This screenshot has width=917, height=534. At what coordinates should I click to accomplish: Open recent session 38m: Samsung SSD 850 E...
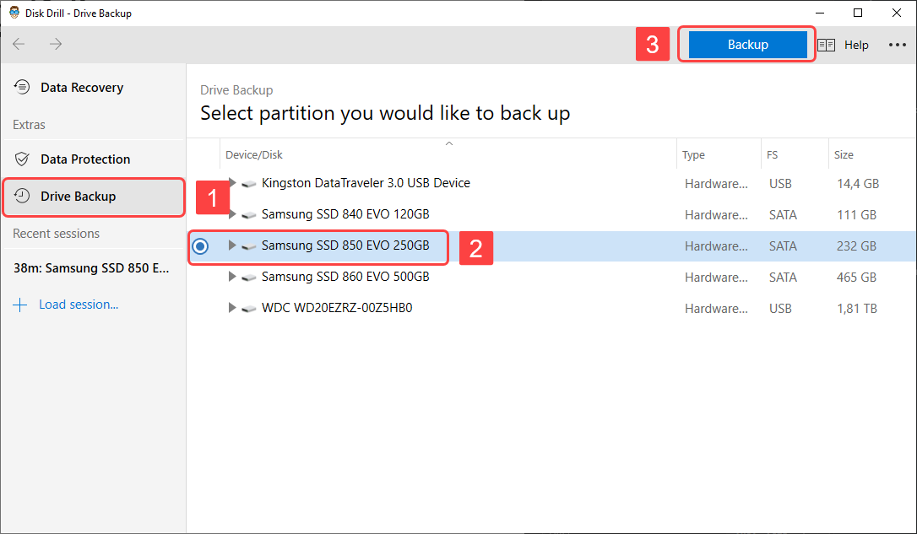(x=91, y=268)
